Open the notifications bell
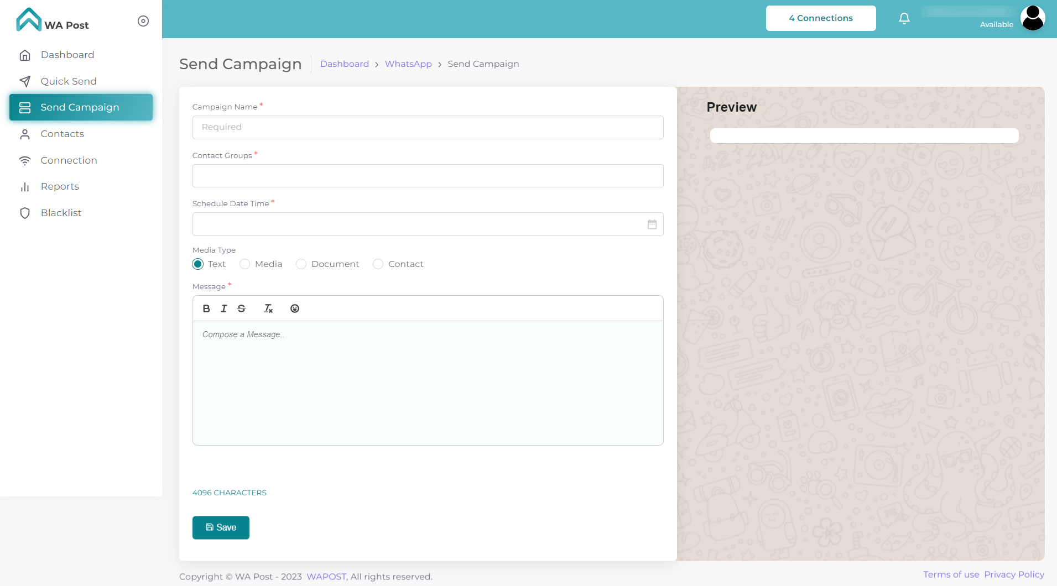 coord(904,19)
